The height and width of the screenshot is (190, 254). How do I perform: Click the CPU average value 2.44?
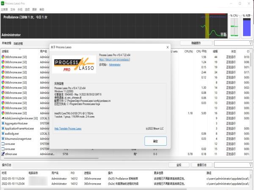click(x=204, y=72)
